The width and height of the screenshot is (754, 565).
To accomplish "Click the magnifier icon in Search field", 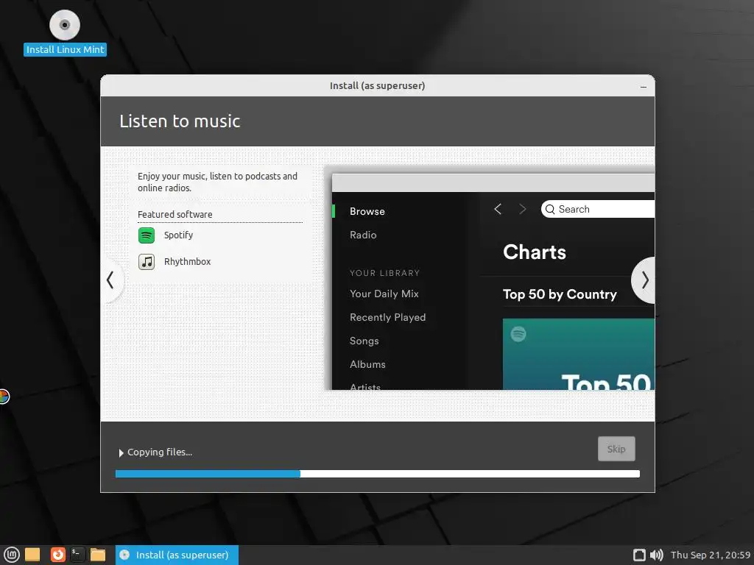I will click(x=550, y=210).
